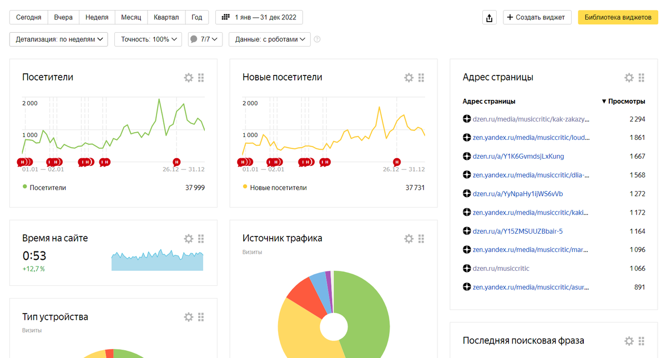Sort table by Просмотры column

(624, 102)
